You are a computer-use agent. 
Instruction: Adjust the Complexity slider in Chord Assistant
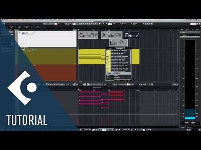(117, 73)
